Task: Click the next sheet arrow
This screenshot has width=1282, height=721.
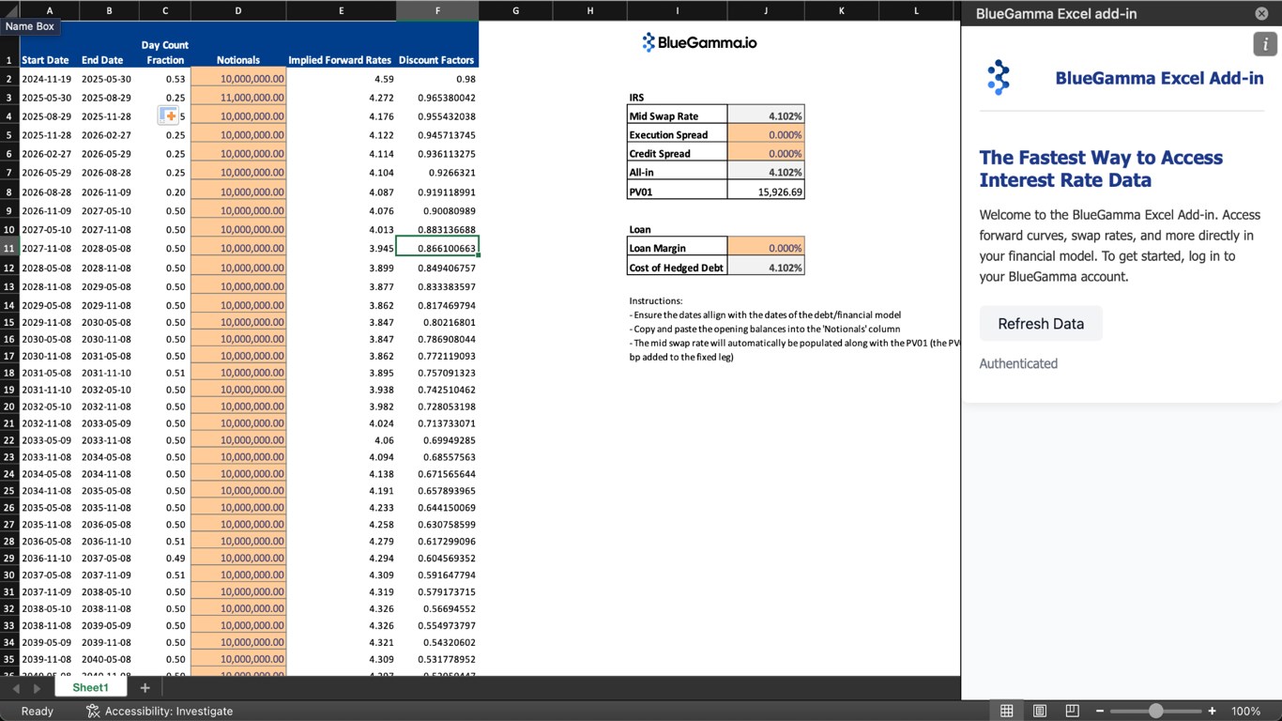Action: [37, 688]
